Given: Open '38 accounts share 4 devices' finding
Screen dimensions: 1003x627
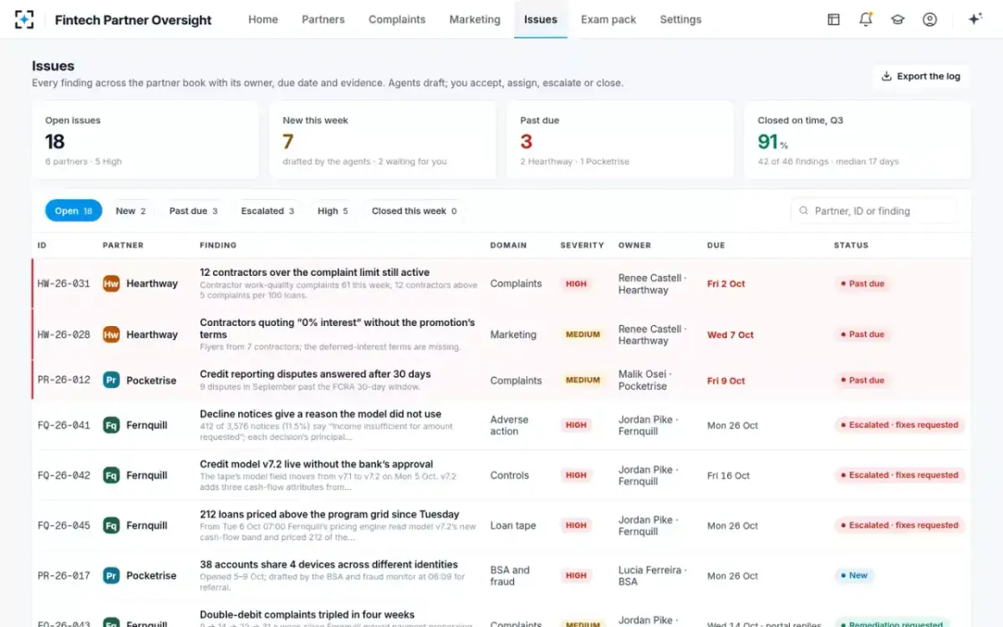Looking at the screenshot, I should point(328,564).
